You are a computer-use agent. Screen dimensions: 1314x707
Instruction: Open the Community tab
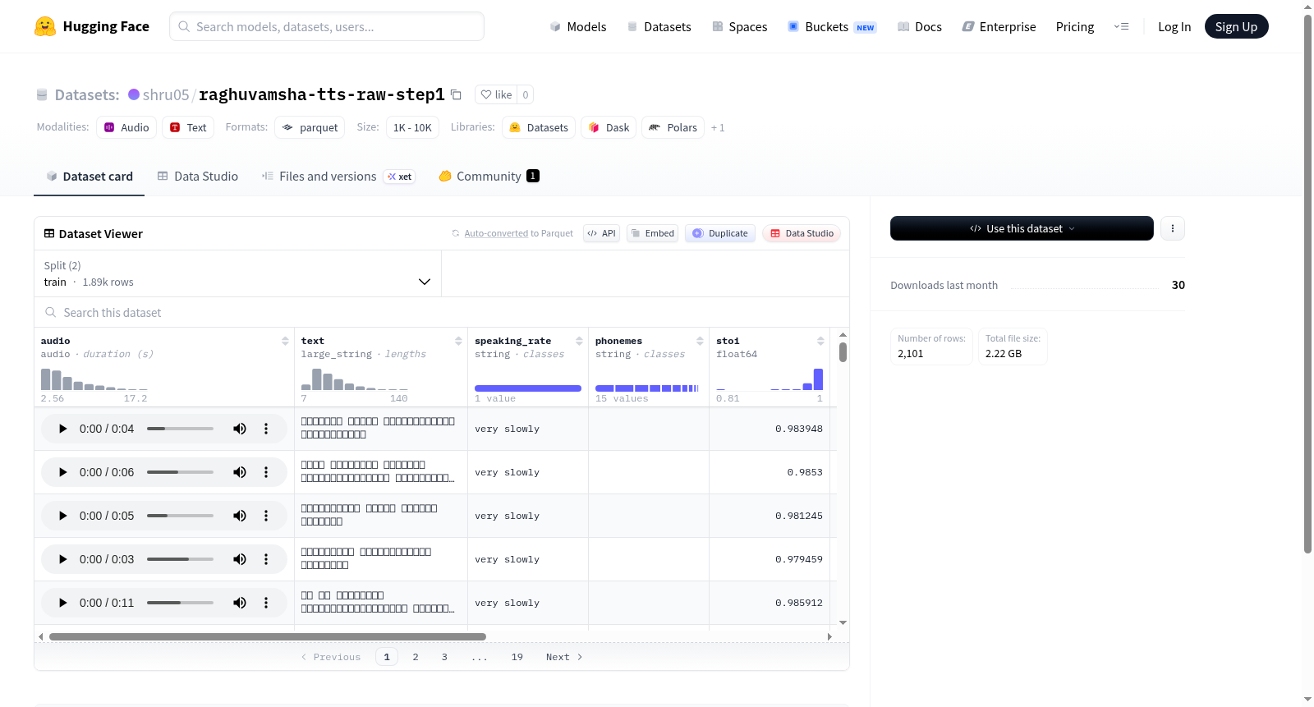(489, 176)
